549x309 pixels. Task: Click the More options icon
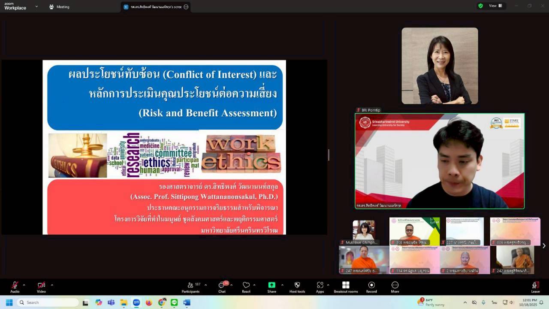[395, 285]
